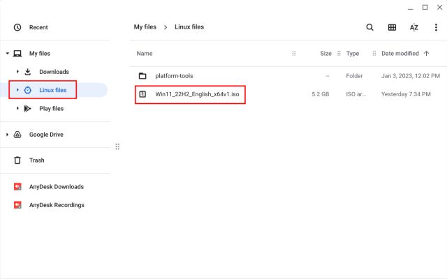Expand the Linux files arrow

click(x=17, y=90)
